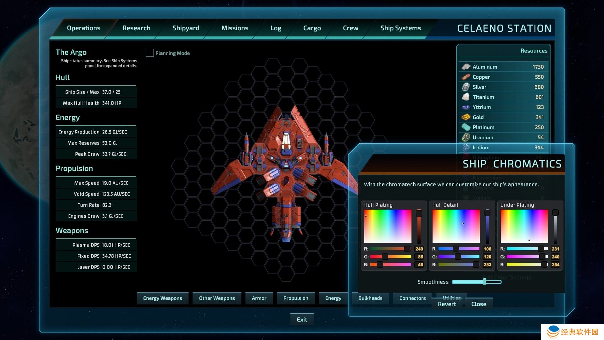Close the Ship Chromatics dialog
Image resolution: width=604 pixels, height=340 pixels.
pos(478,304)
